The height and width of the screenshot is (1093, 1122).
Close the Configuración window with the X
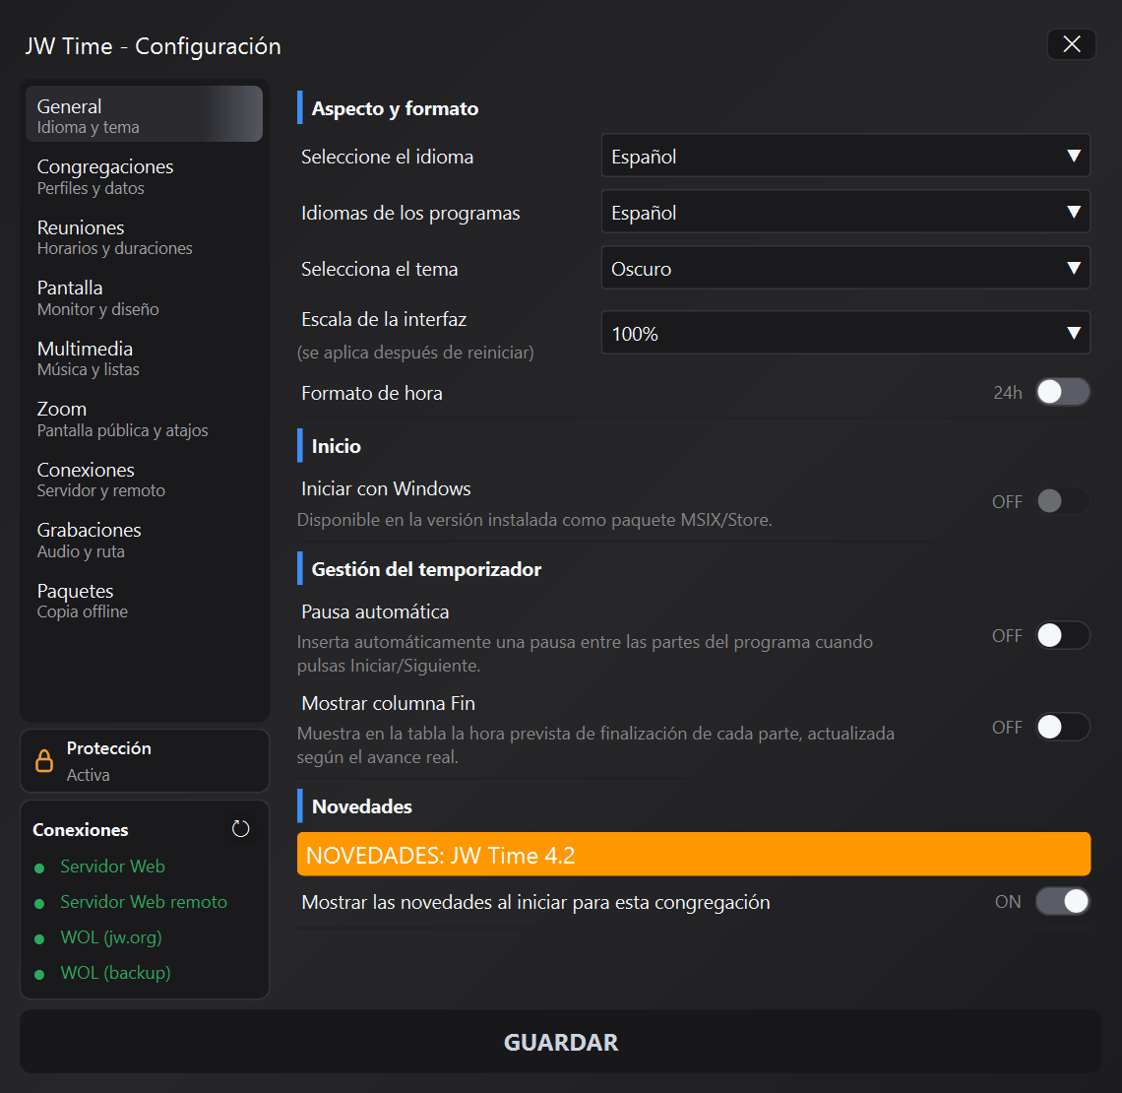pyautogui.click(x=1071, y=44)
